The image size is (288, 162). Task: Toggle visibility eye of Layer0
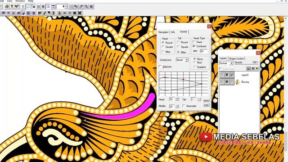pyautogui.click(x=227, y=75)
